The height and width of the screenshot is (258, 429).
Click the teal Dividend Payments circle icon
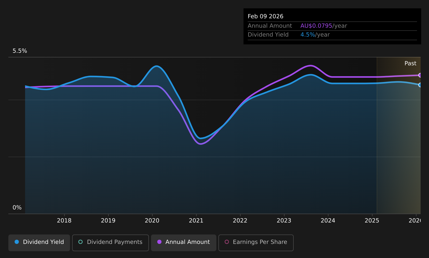(80, 242)
